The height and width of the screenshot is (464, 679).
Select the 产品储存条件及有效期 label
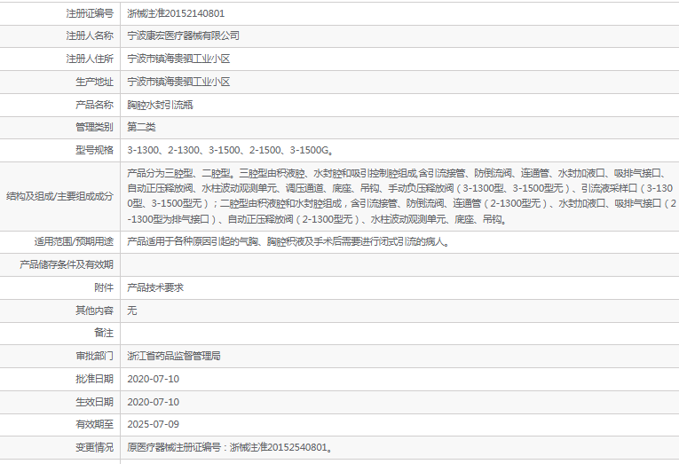(67, 264)
